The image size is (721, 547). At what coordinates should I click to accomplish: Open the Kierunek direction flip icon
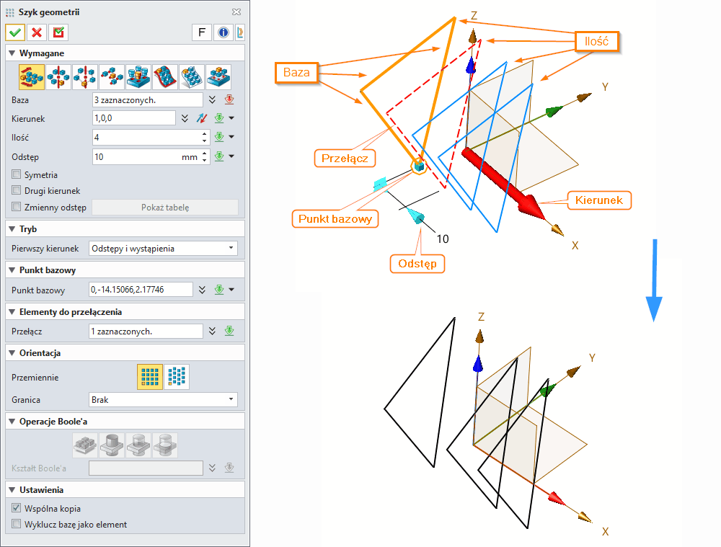(x=202, y=117)
